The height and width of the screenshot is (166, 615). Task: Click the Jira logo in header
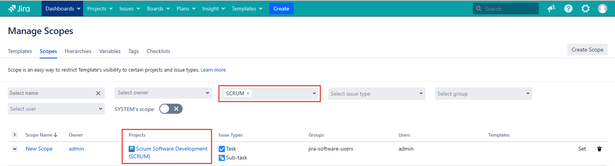19,9
